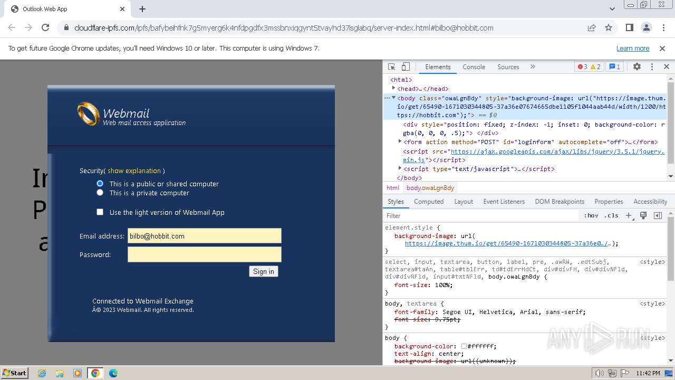The image size is (675, 380).
Task: Close the DevTools panel
Action: click(666, 67)
